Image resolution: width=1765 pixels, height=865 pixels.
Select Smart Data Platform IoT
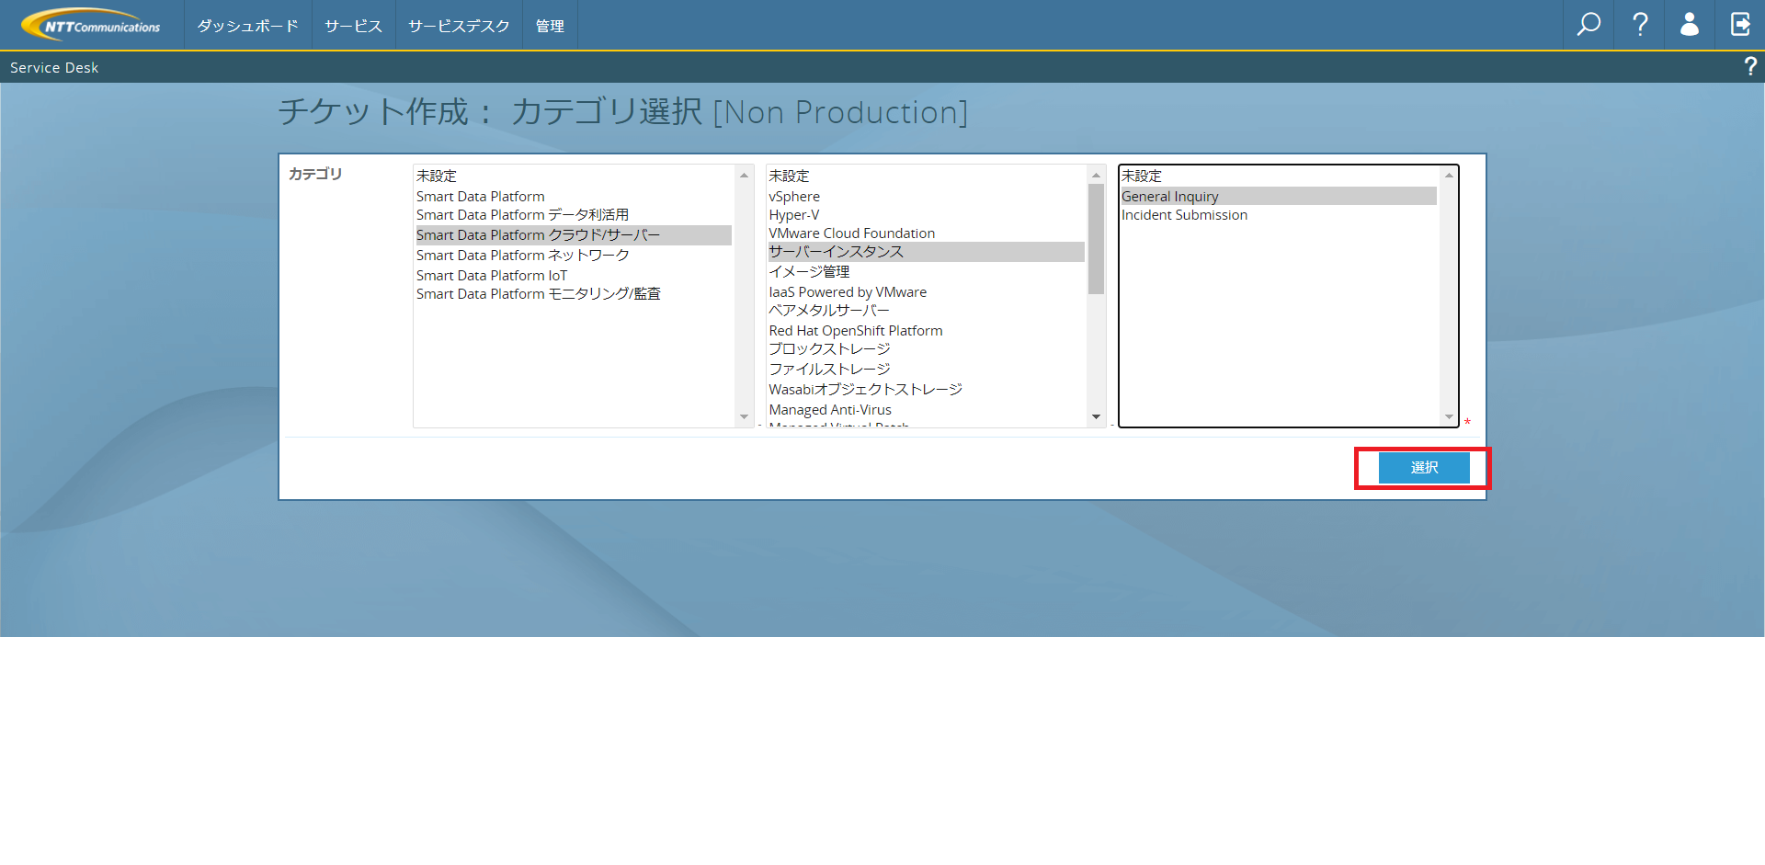click(x=574, y=275)
